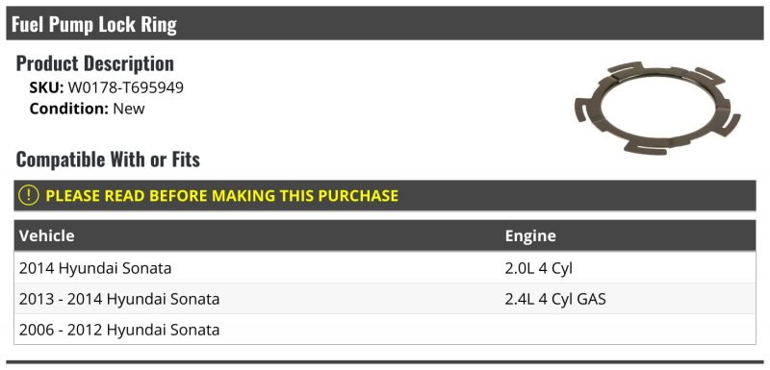The height and width of the screenshot is (370, 770).
Task: Click the 2.4L 4 Cyl GAS engine cell
Action: point(555,299)
